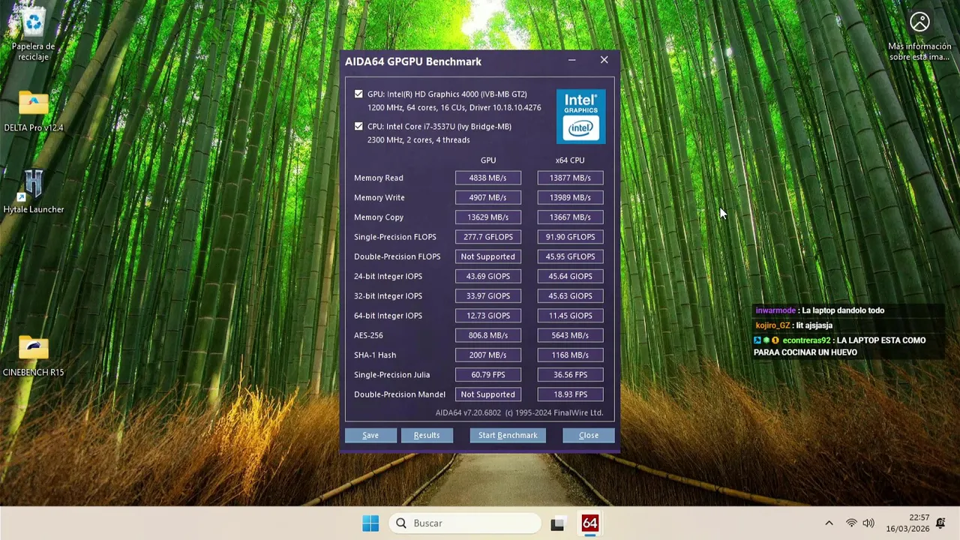This screenshot has height=540, width=960.
Task: Click the GPU value 277.7 GFLOPS
Action: click(x=487, y=237)
